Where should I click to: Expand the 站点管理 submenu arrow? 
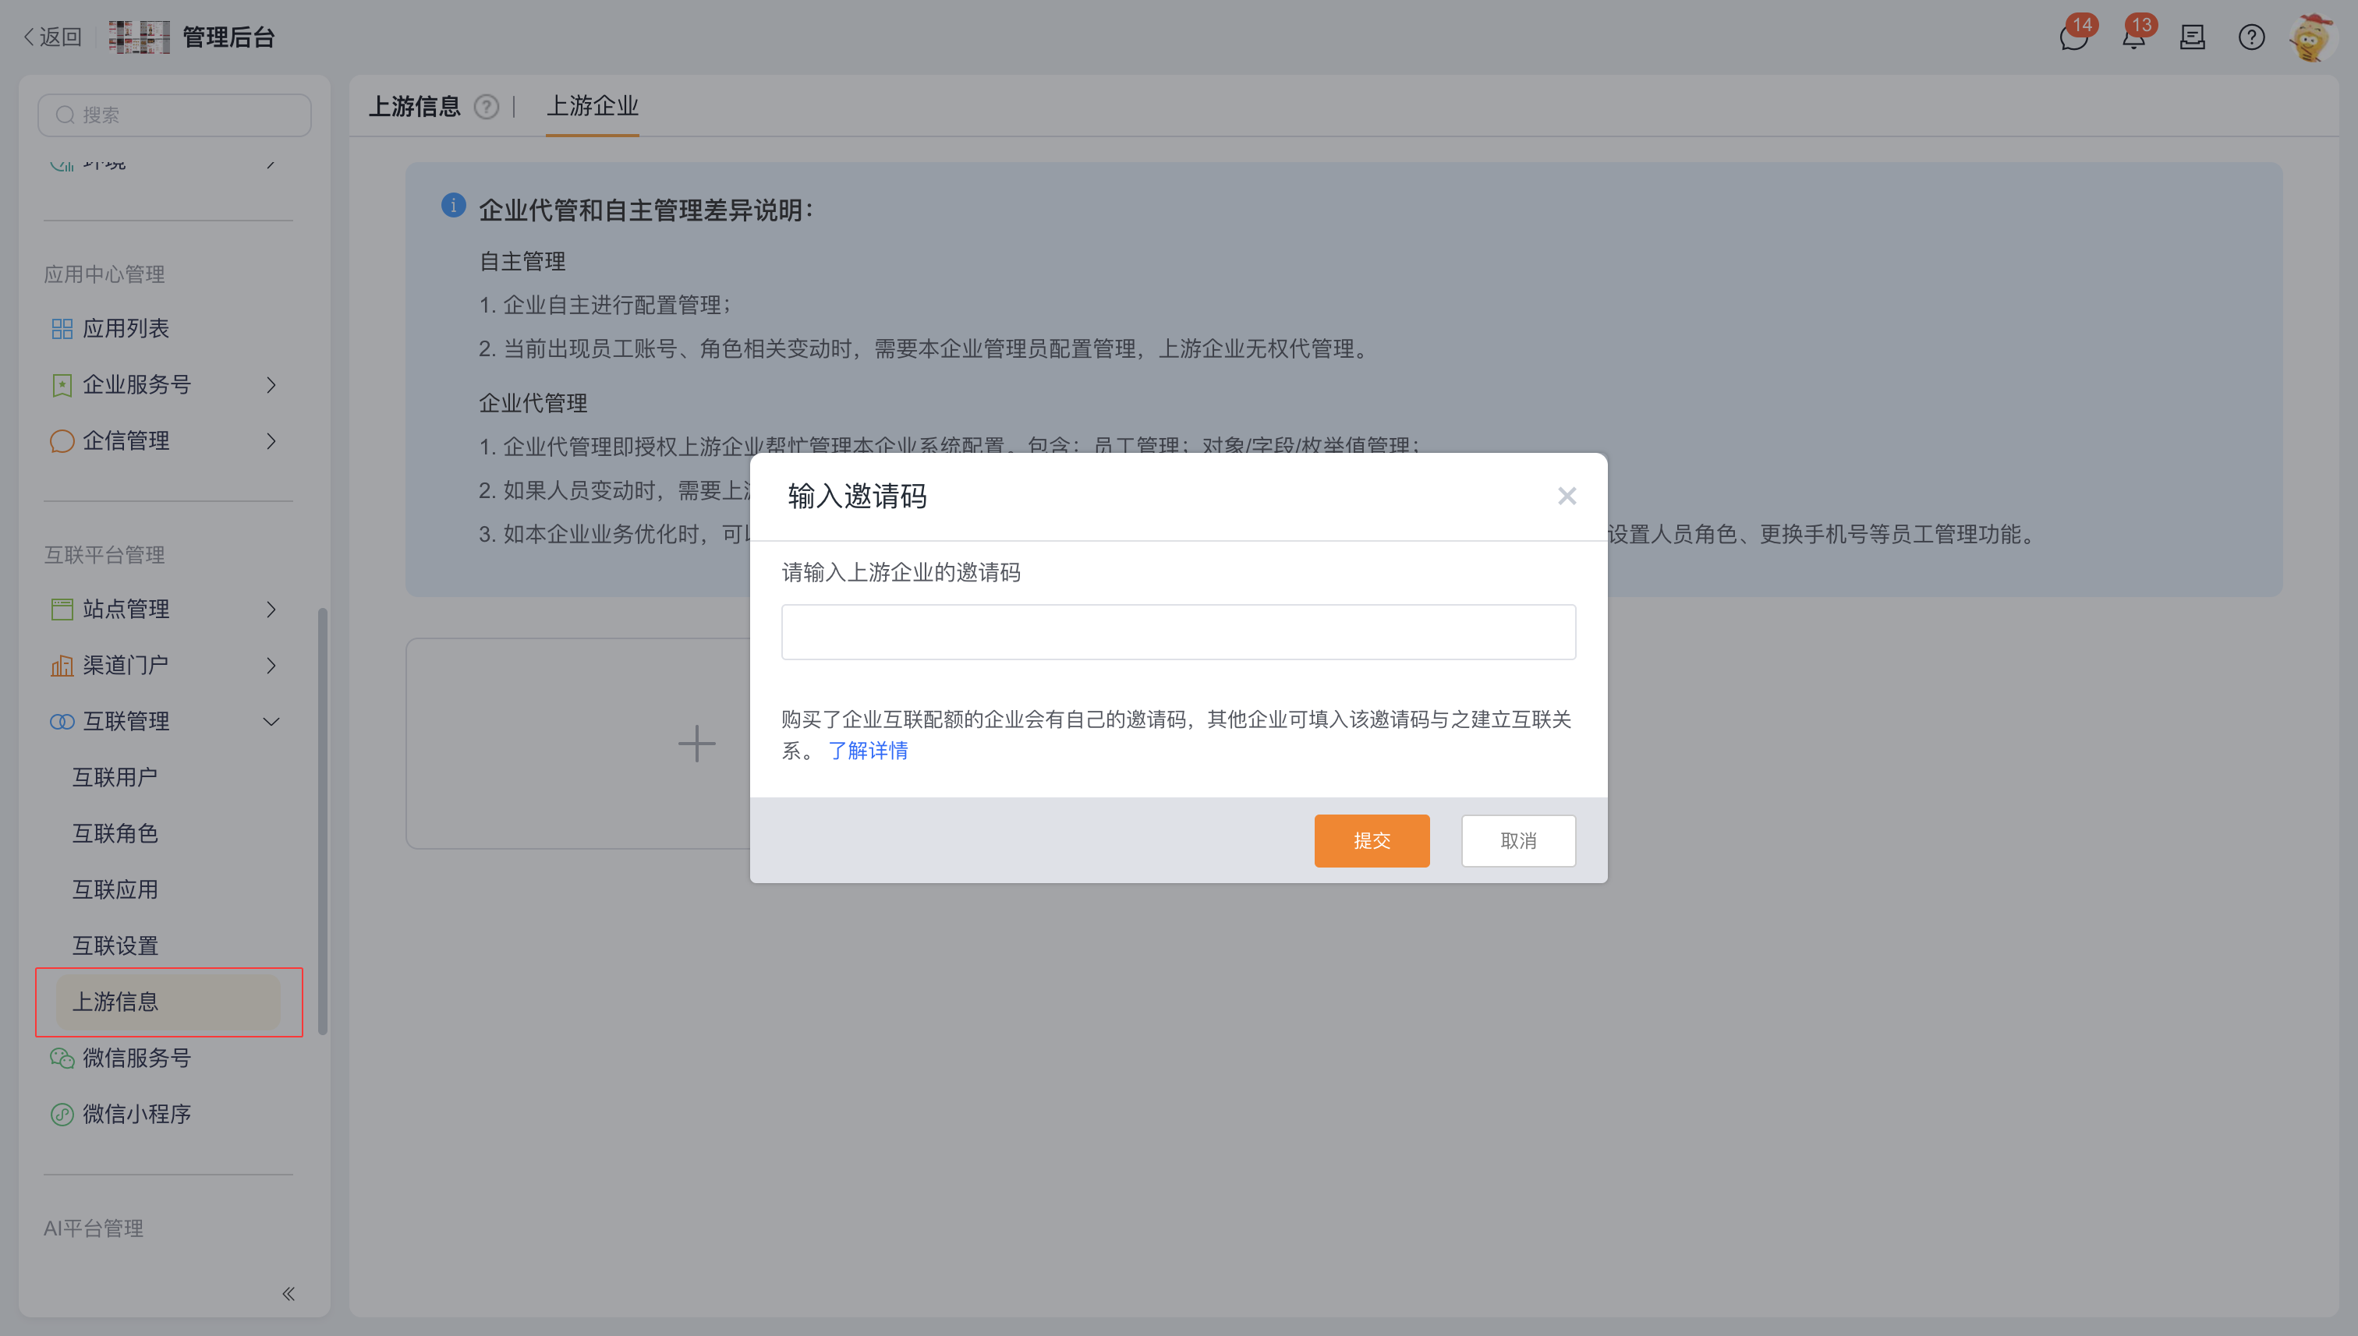click(271, 610)
